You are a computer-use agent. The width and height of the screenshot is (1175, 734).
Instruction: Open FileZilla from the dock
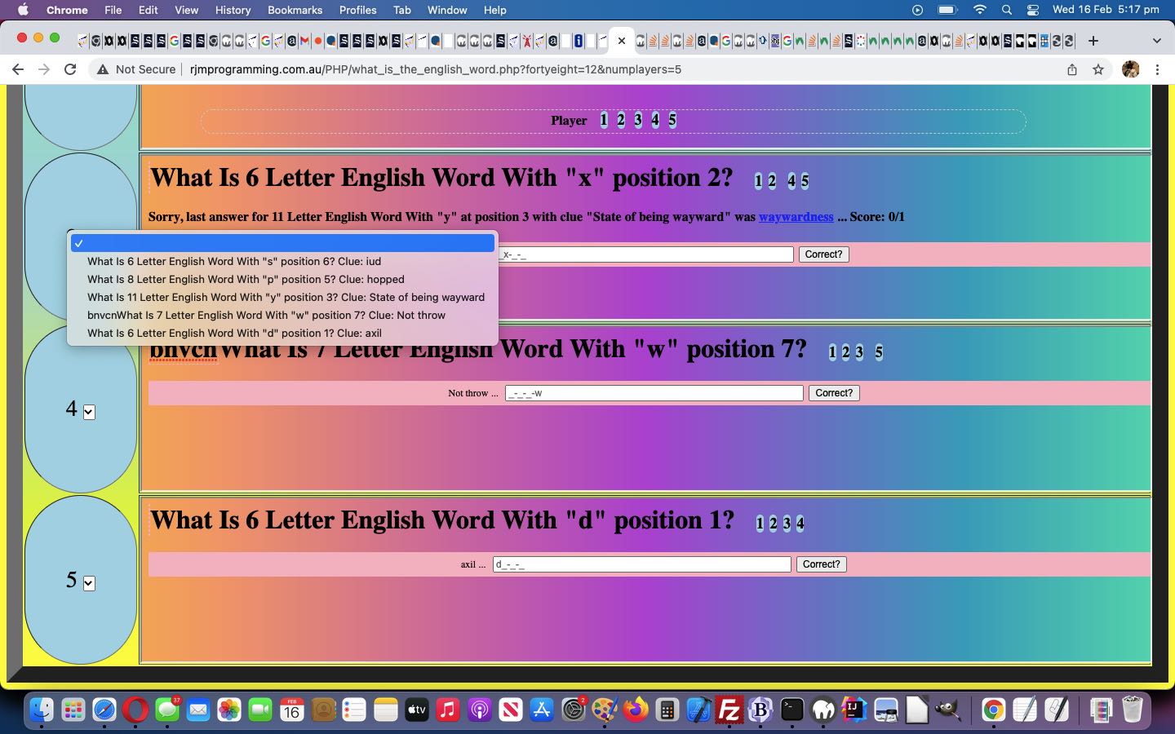click(x=729, y=710)
